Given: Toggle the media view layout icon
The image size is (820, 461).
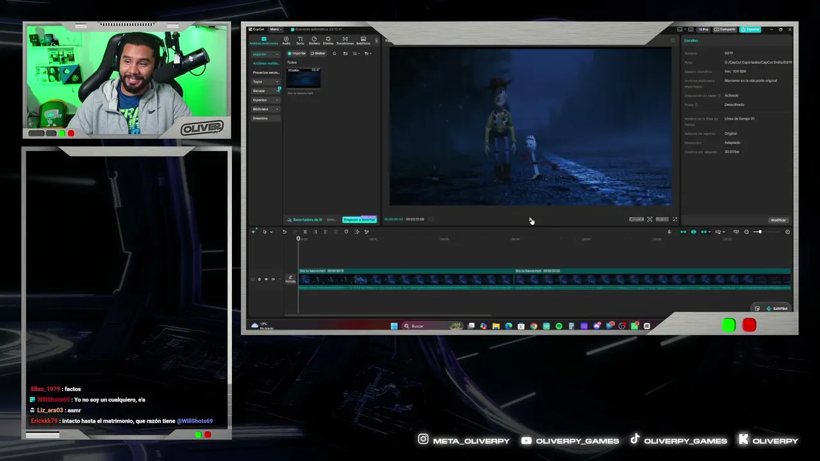Looking at the screenshot, I should (x=345, y=53).
